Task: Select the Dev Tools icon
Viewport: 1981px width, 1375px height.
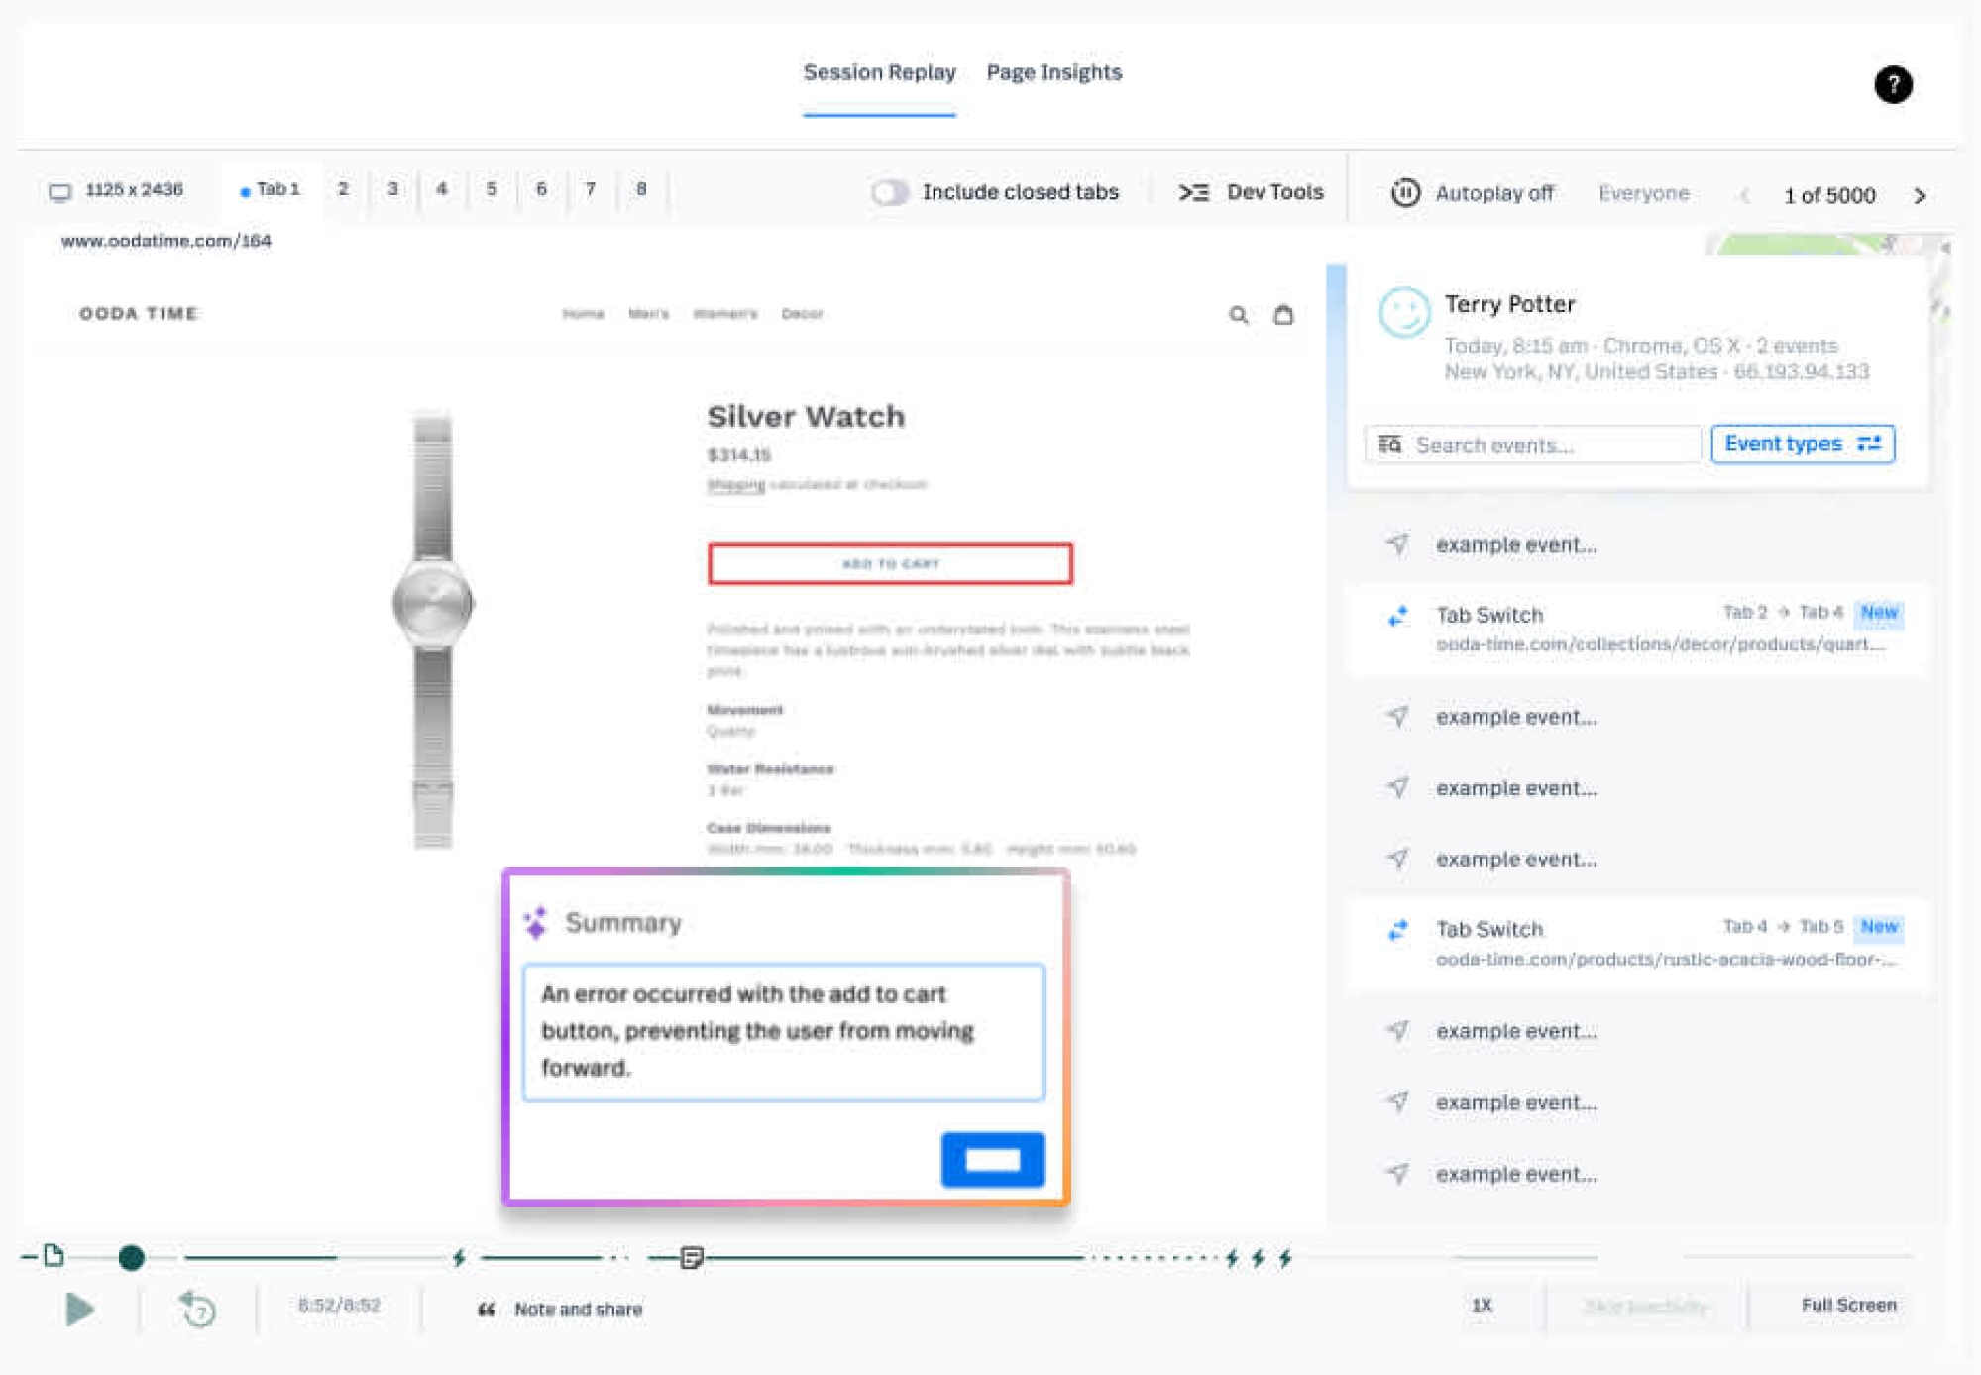Action: (x=1195, y=192)
